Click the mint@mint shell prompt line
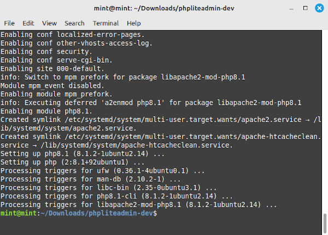Viewport: 328px width, 235px height. point(79,213)
